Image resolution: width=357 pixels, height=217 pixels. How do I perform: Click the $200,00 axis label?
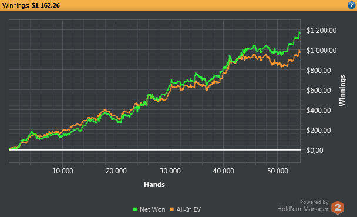[x=318, y=131]
